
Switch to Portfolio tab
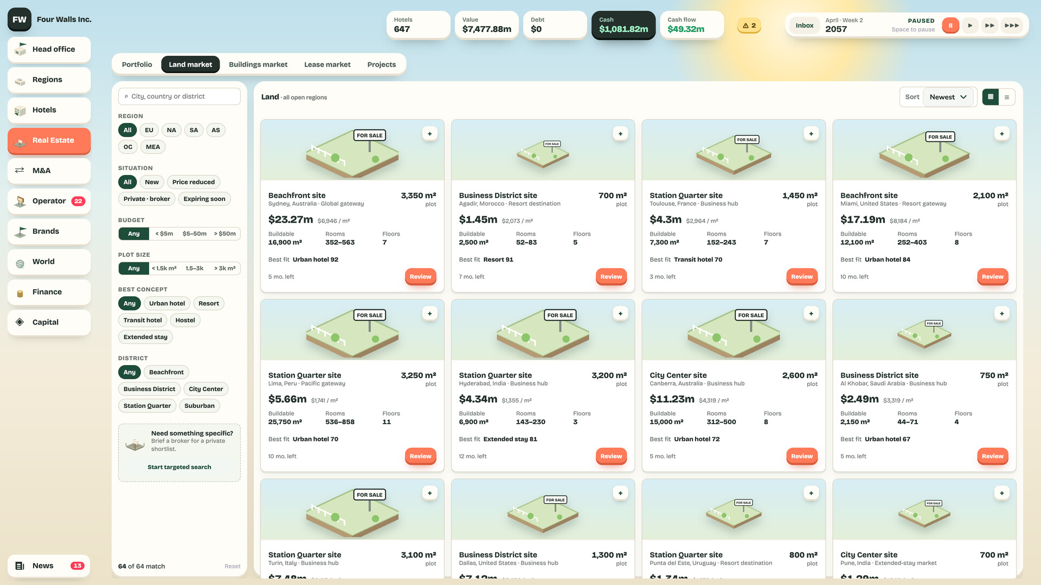click(x=137, y=64)
